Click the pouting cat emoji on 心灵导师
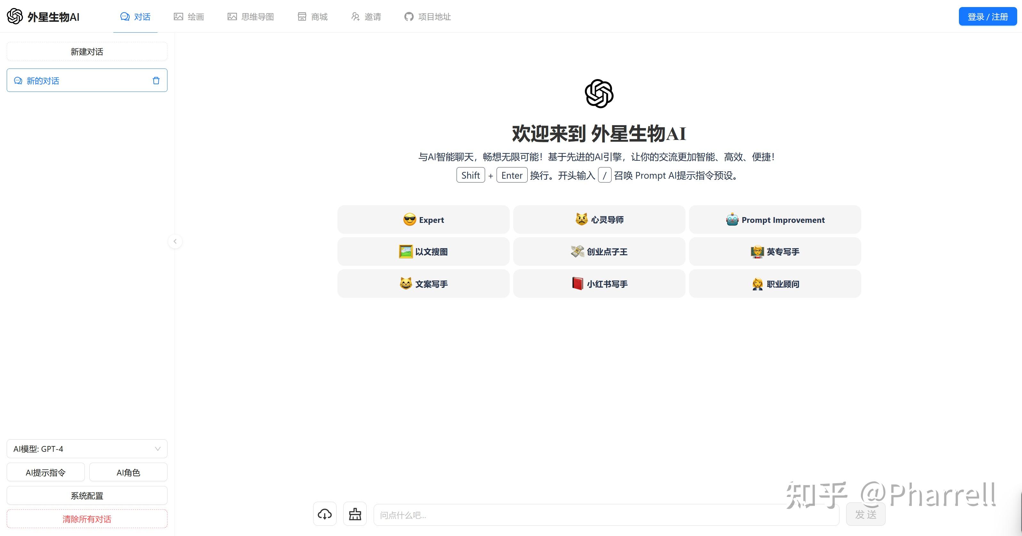Image resolution: width=1022 pixels, height=536 pixels. (582, 219)
